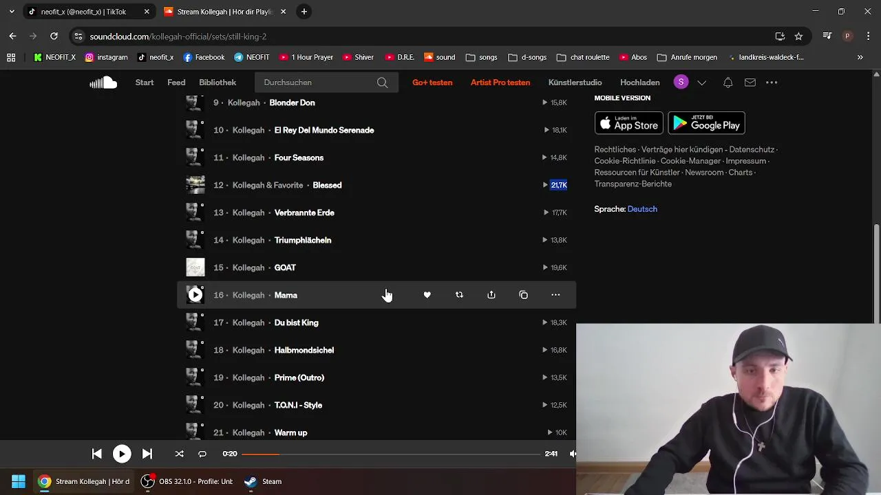Click Hochladen in header
The width and height of the screenshot is (881, 495).
[640, 82]
